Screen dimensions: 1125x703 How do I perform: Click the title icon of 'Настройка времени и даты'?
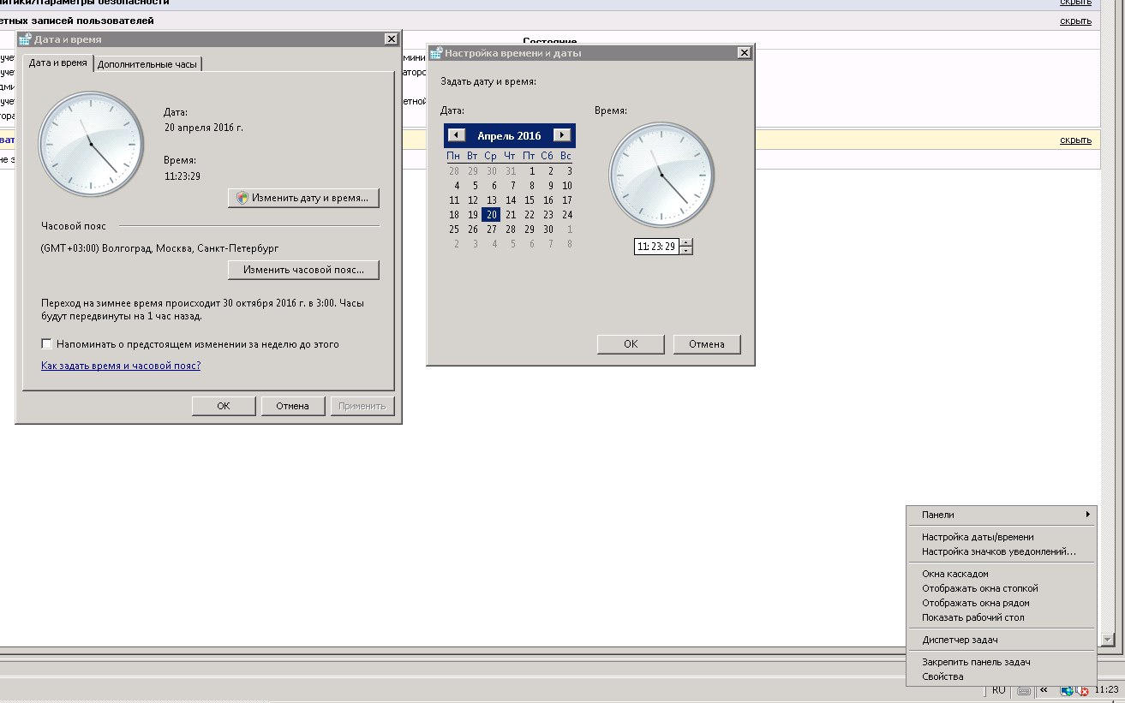coord(435,53)
